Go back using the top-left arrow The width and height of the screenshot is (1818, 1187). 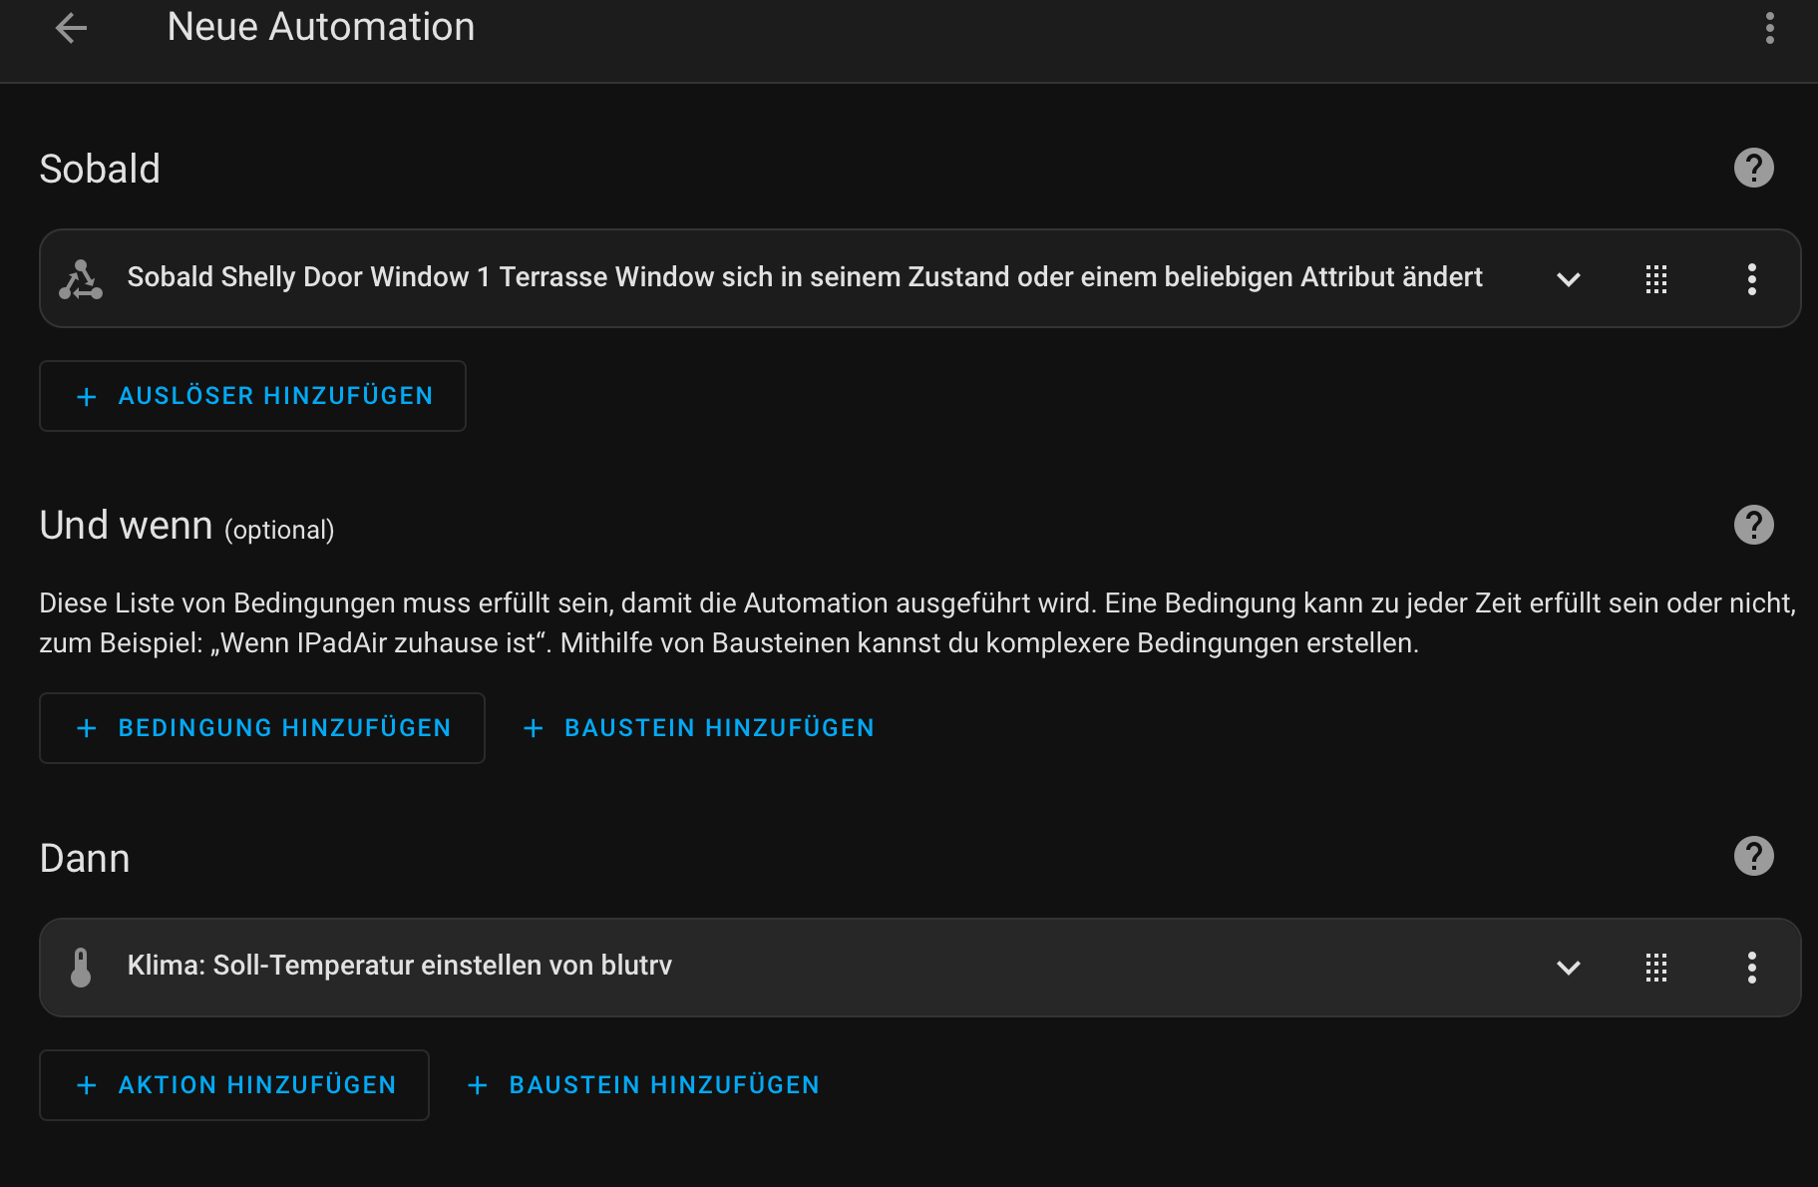tap(71, 28)
